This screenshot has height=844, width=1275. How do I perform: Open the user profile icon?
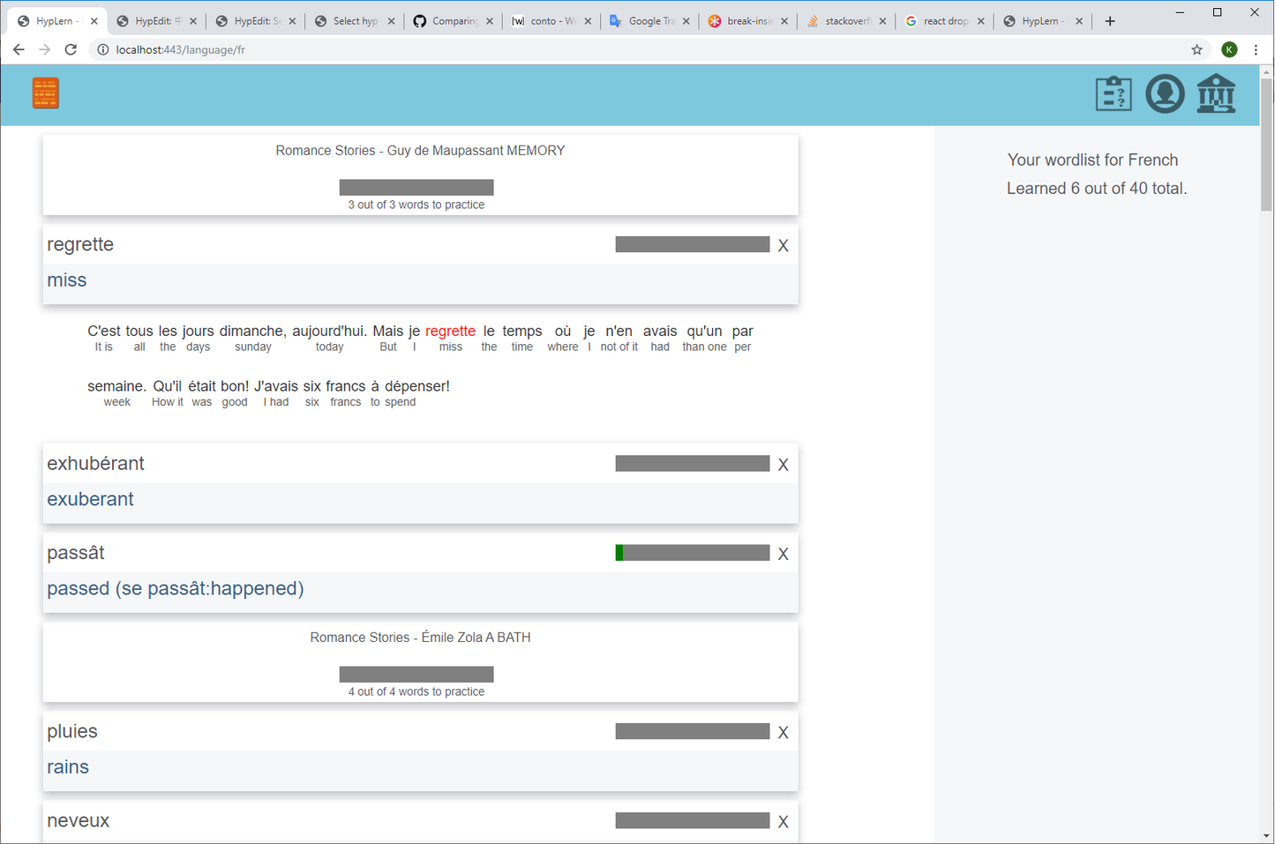click(1165, 93)
